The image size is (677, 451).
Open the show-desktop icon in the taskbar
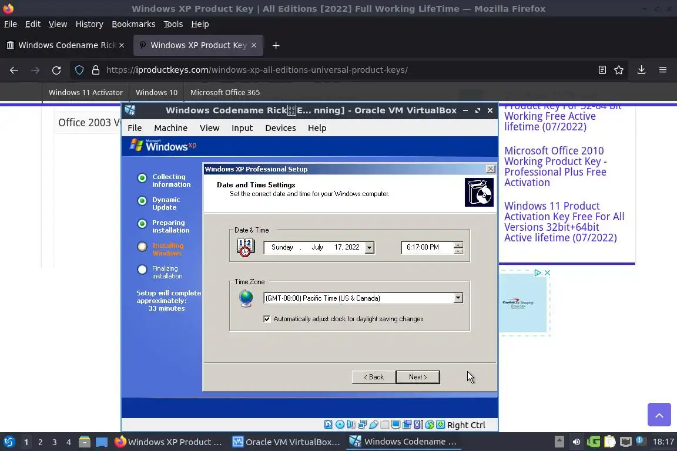(102, 442)
